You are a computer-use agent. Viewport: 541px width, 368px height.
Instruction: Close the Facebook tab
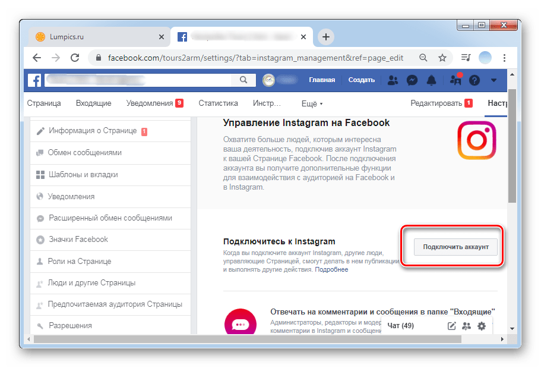point(303,37)
